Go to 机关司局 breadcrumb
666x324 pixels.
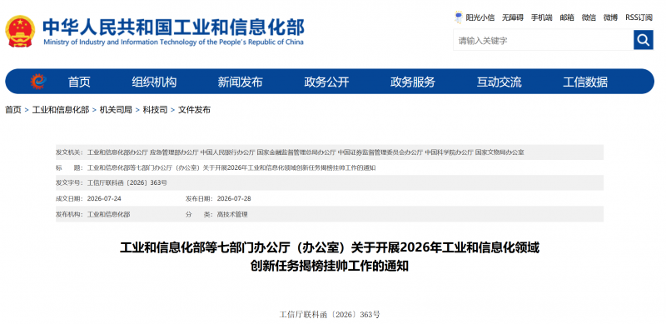coord(116,110)
